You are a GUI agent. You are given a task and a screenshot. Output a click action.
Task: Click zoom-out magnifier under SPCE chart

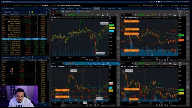click(x=95, y=105)
